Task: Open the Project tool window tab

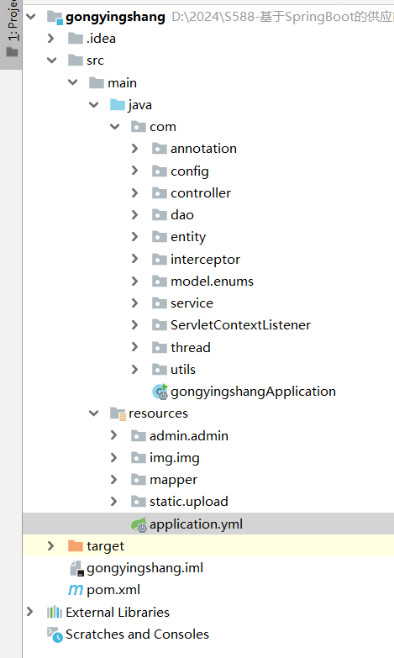Action: click(12, 29)
